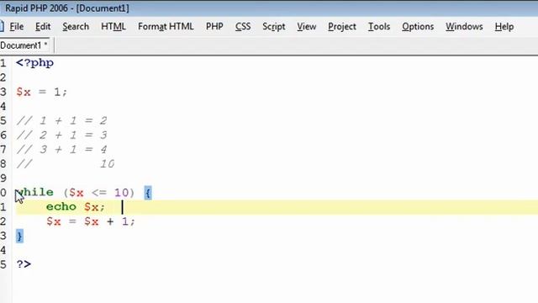Click the opening <?php tag
This screenshot has width=538, height=303.
click(x=34, y=63)
